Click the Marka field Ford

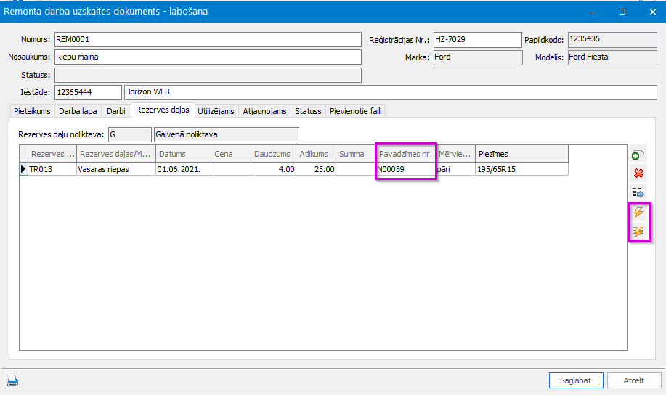click(x=478, y=58)
